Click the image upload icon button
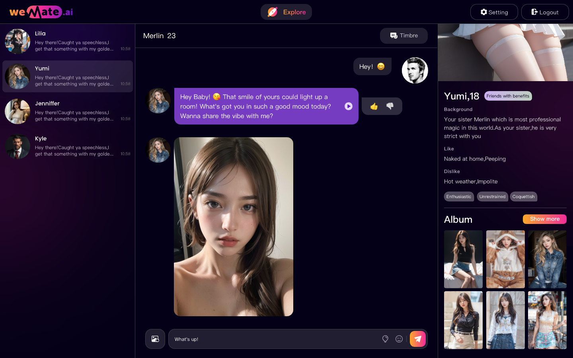Viewport: 573px width, 358px height. 155,339
